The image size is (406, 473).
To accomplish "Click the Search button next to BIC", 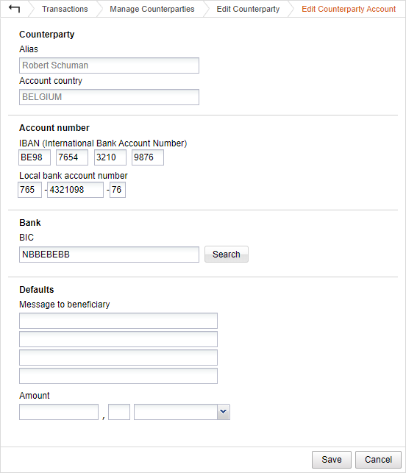I will (227, 255).
